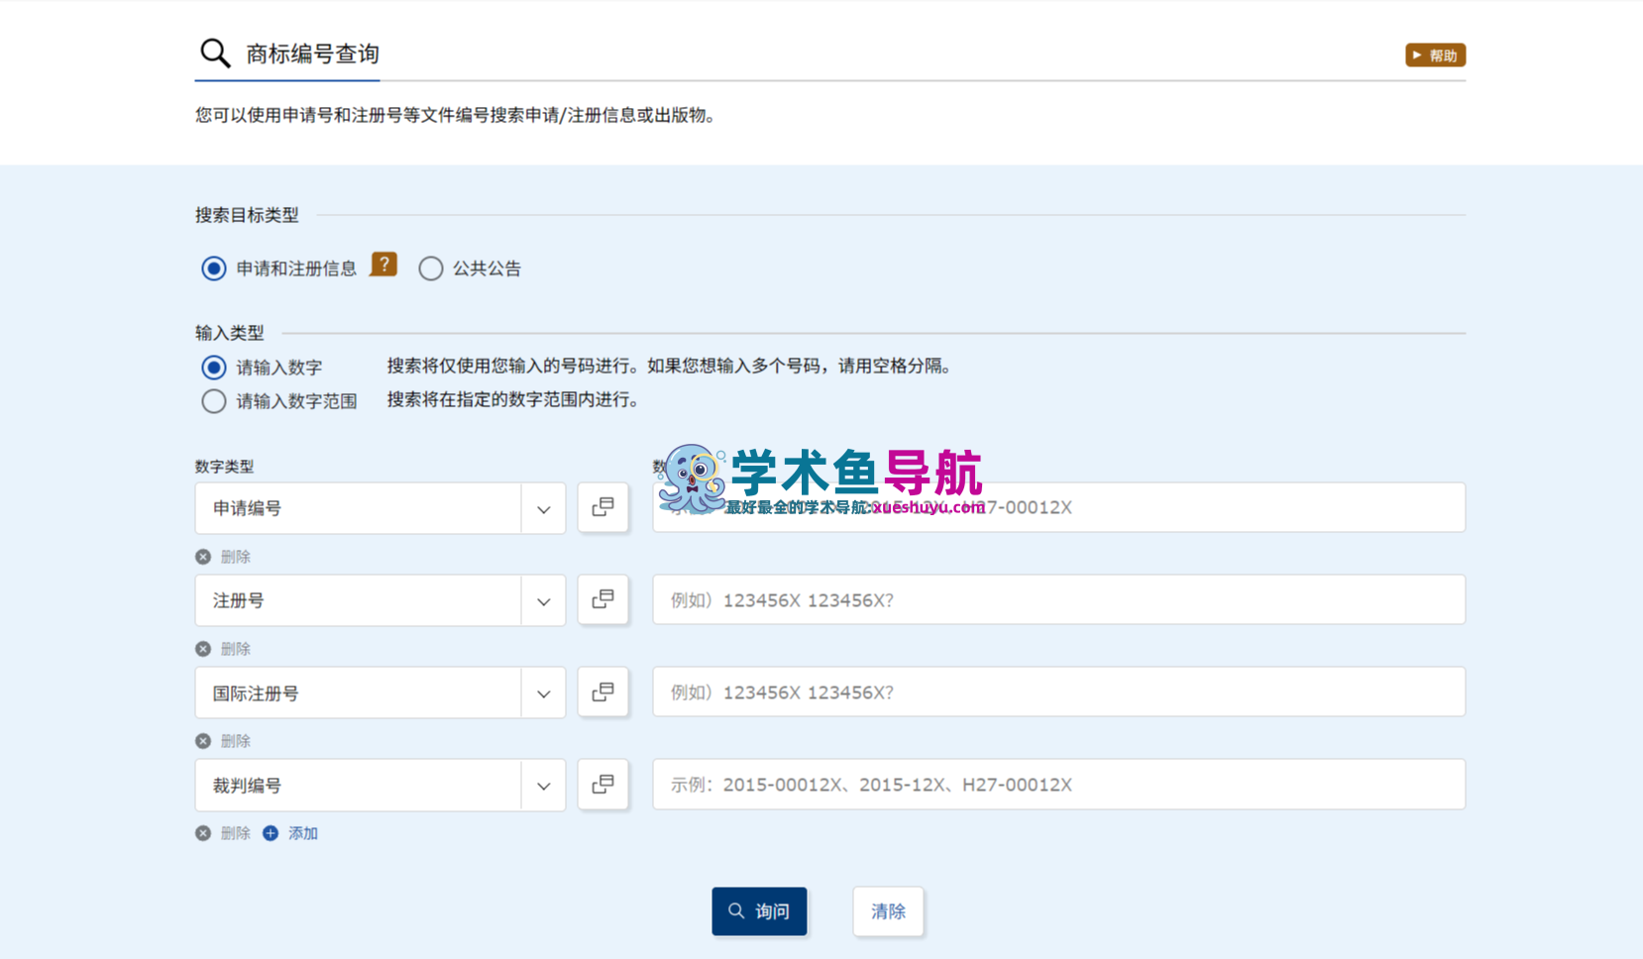Screen dimensions: 1643x959
Task: Open the copy icon beside 国际注册号 dropdown
Action: [602, 692]
